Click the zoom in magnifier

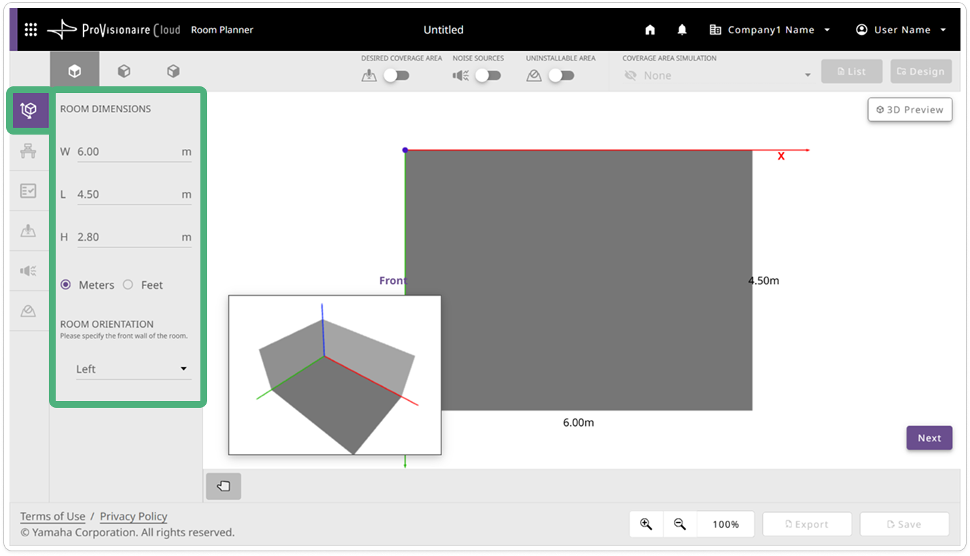(646, 524)
